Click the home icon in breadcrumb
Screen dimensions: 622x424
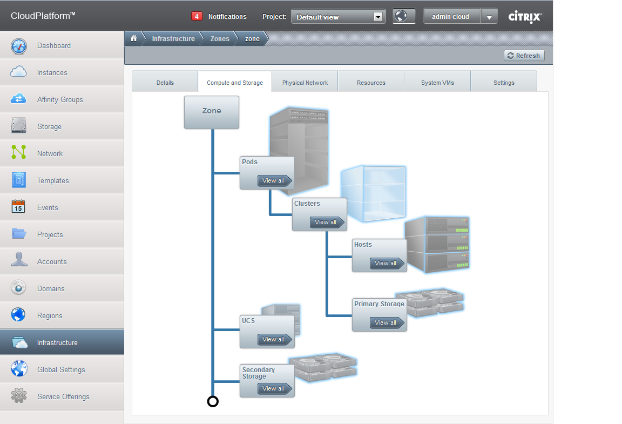point(134,38)
